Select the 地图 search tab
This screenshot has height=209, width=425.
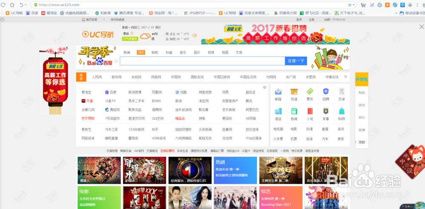225,53
